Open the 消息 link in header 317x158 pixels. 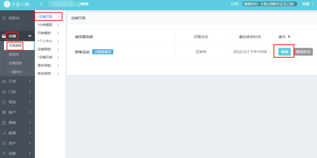point(306,4)
